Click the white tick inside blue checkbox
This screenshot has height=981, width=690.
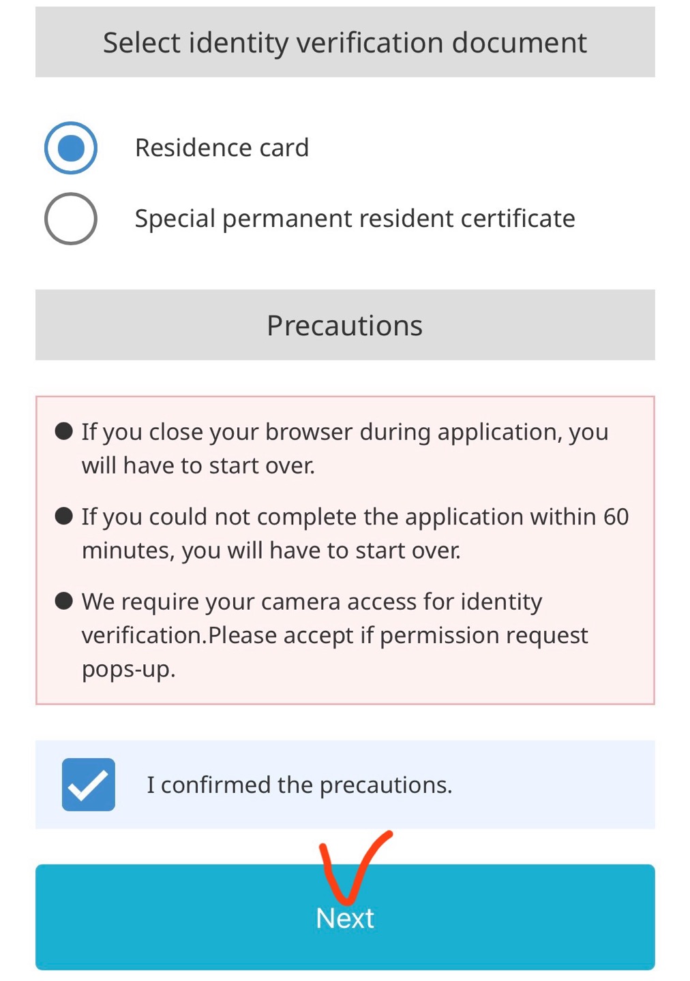(89, 785)
